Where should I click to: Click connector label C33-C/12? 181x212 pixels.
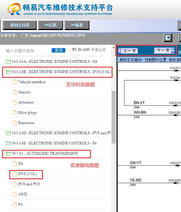175,103
